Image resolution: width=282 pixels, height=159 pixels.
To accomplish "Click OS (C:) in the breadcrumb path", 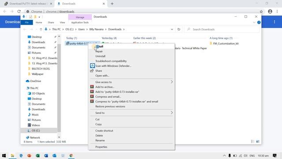I will click(70, 29).
